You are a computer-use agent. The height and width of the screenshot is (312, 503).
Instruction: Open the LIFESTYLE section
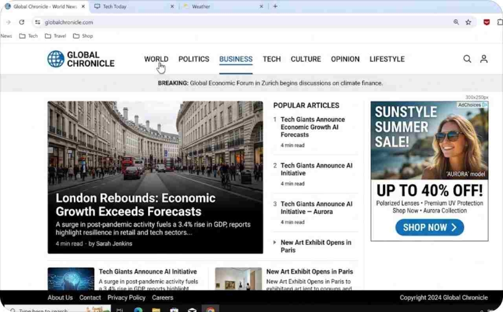[x=387, y=58]
